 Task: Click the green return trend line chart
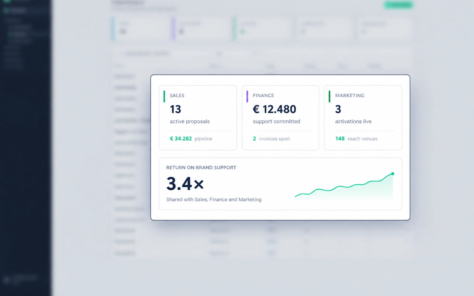pyautogui.click(x=344, y=186)
